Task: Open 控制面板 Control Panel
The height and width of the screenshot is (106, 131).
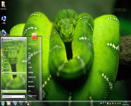Action: pyautogui.click(x=31, y=72)
